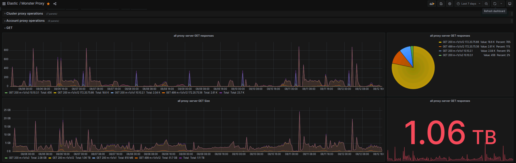Open the Last 7 days time picker
Image resolution: width=516 pixels, height=163 pixels.
click(469, 4)
